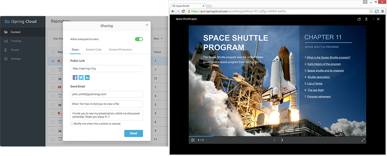The image size is (387, 156).
Task: Check the row with 3 views
Action: pos(53,113)
